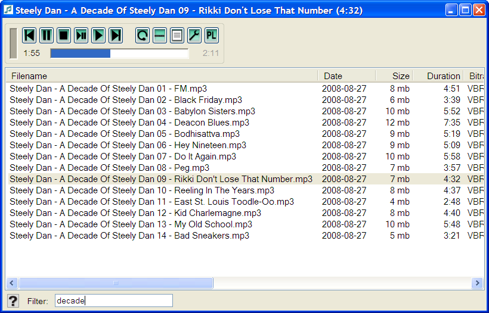Skip to the next track
This screenshot has width=489, height=313.
(116, 36)
